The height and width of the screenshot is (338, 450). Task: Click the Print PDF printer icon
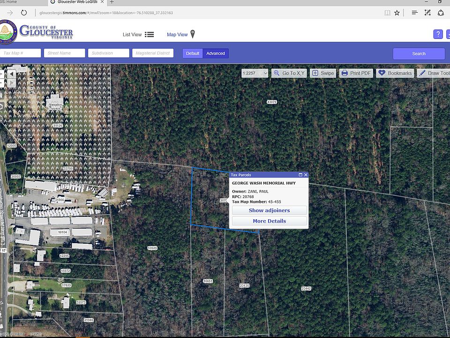point(345,73)
